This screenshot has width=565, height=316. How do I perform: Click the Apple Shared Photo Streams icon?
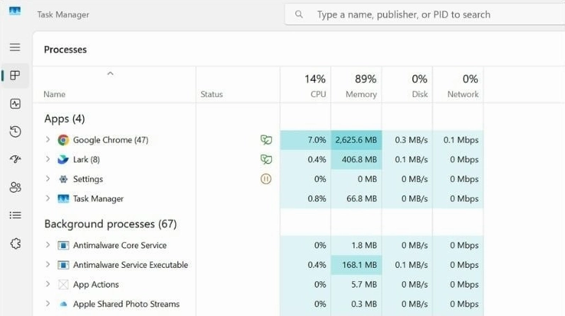pyautogui.click(x=63, y=304)
